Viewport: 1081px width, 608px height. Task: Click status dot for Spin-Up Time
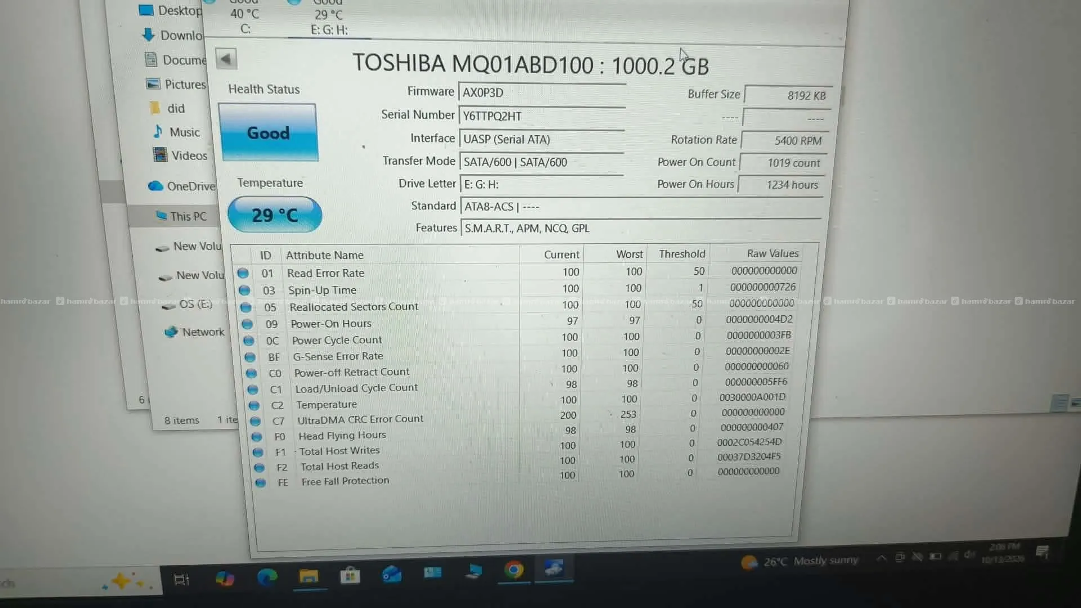244,290
